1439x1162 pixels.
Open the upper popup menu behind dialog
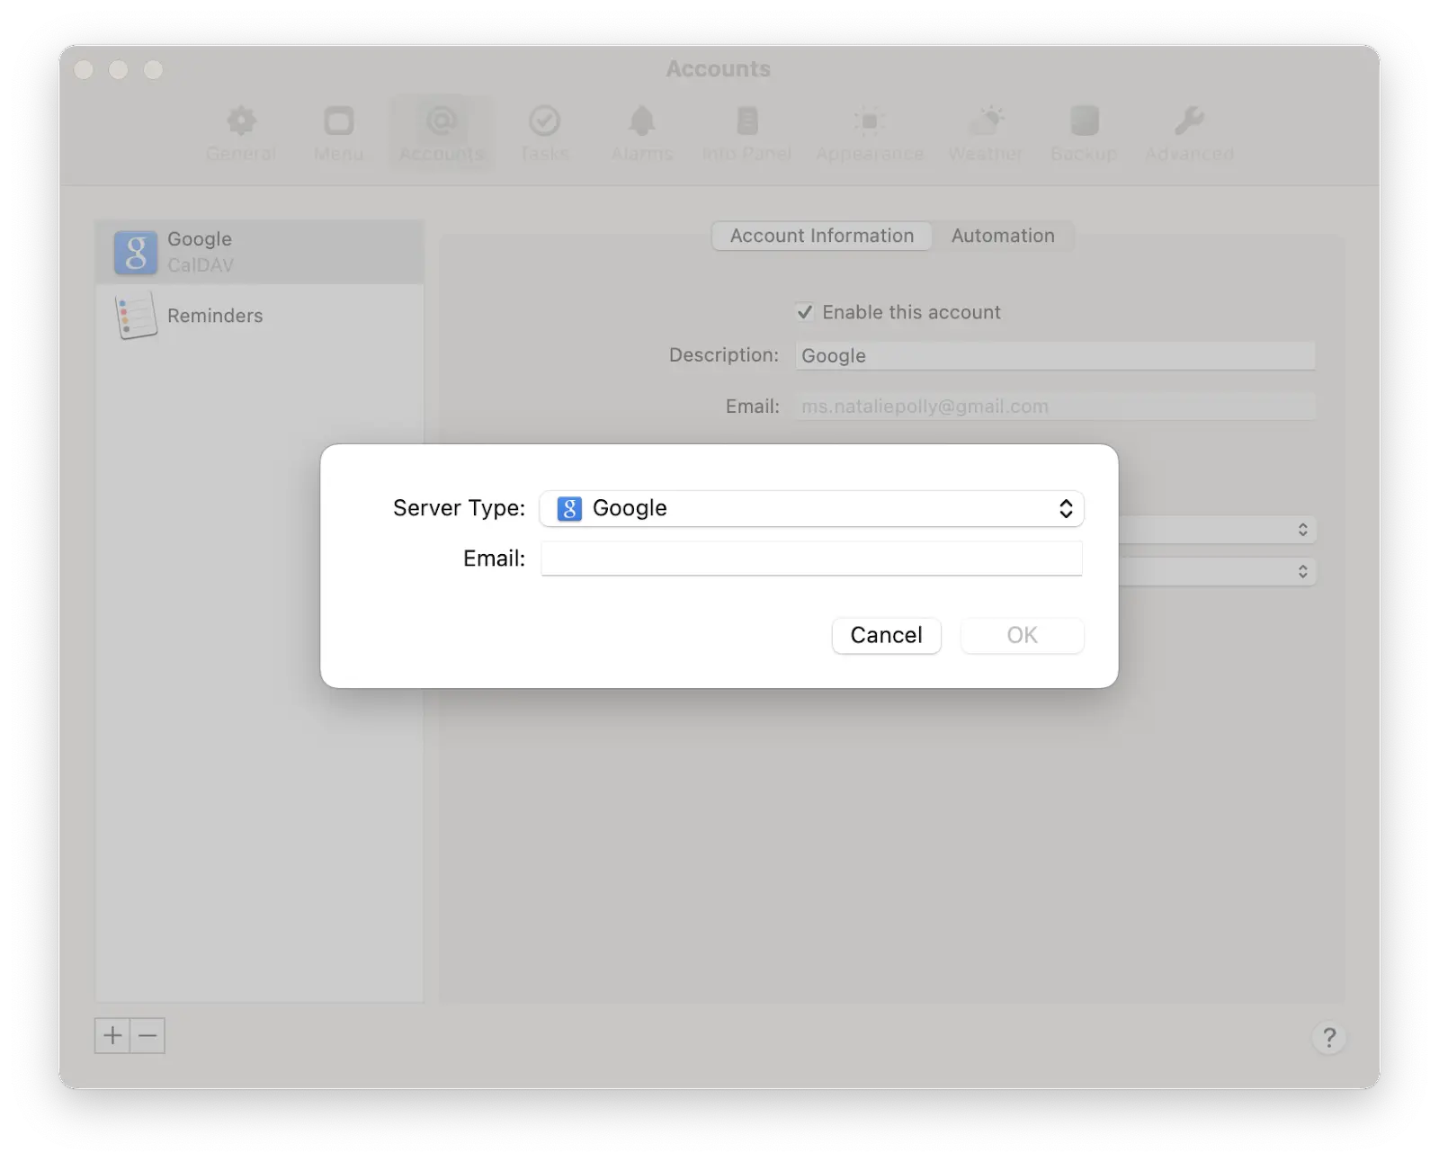(1218, 530)
